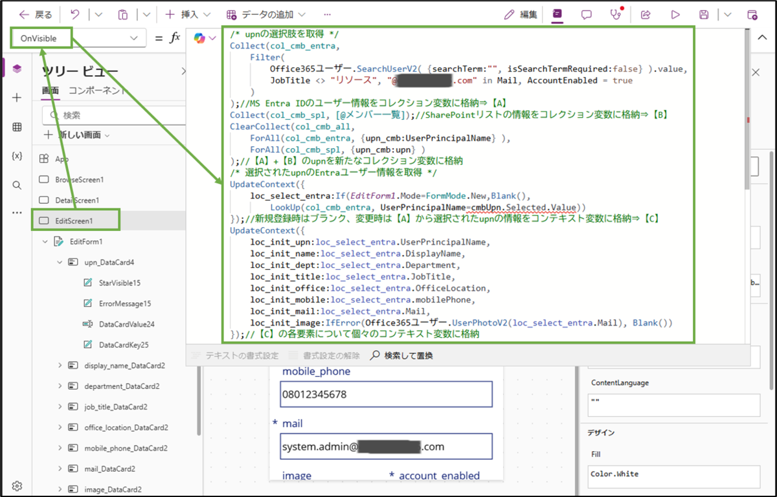Click the Share icon in toolbar
This screenshot has height=497, width=777.
pyautogui.click(x=646, y=14)
